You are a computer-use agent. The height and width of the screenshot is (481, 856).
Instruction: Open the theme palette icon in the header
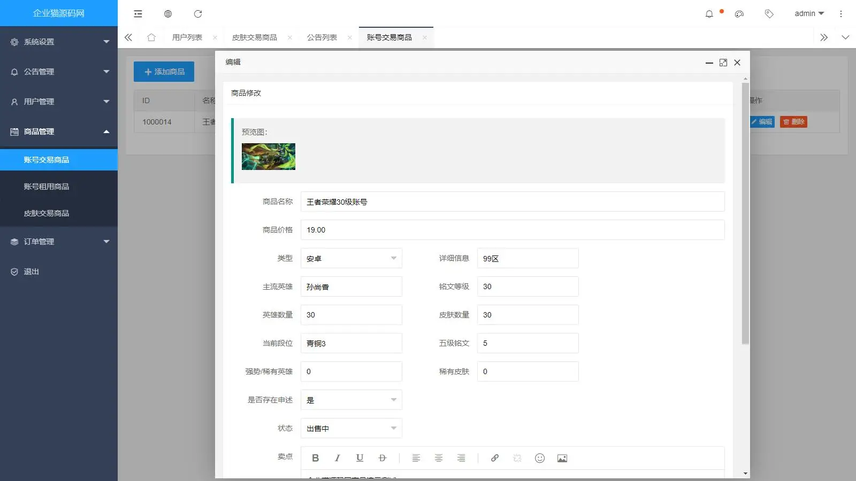[739, 13]
